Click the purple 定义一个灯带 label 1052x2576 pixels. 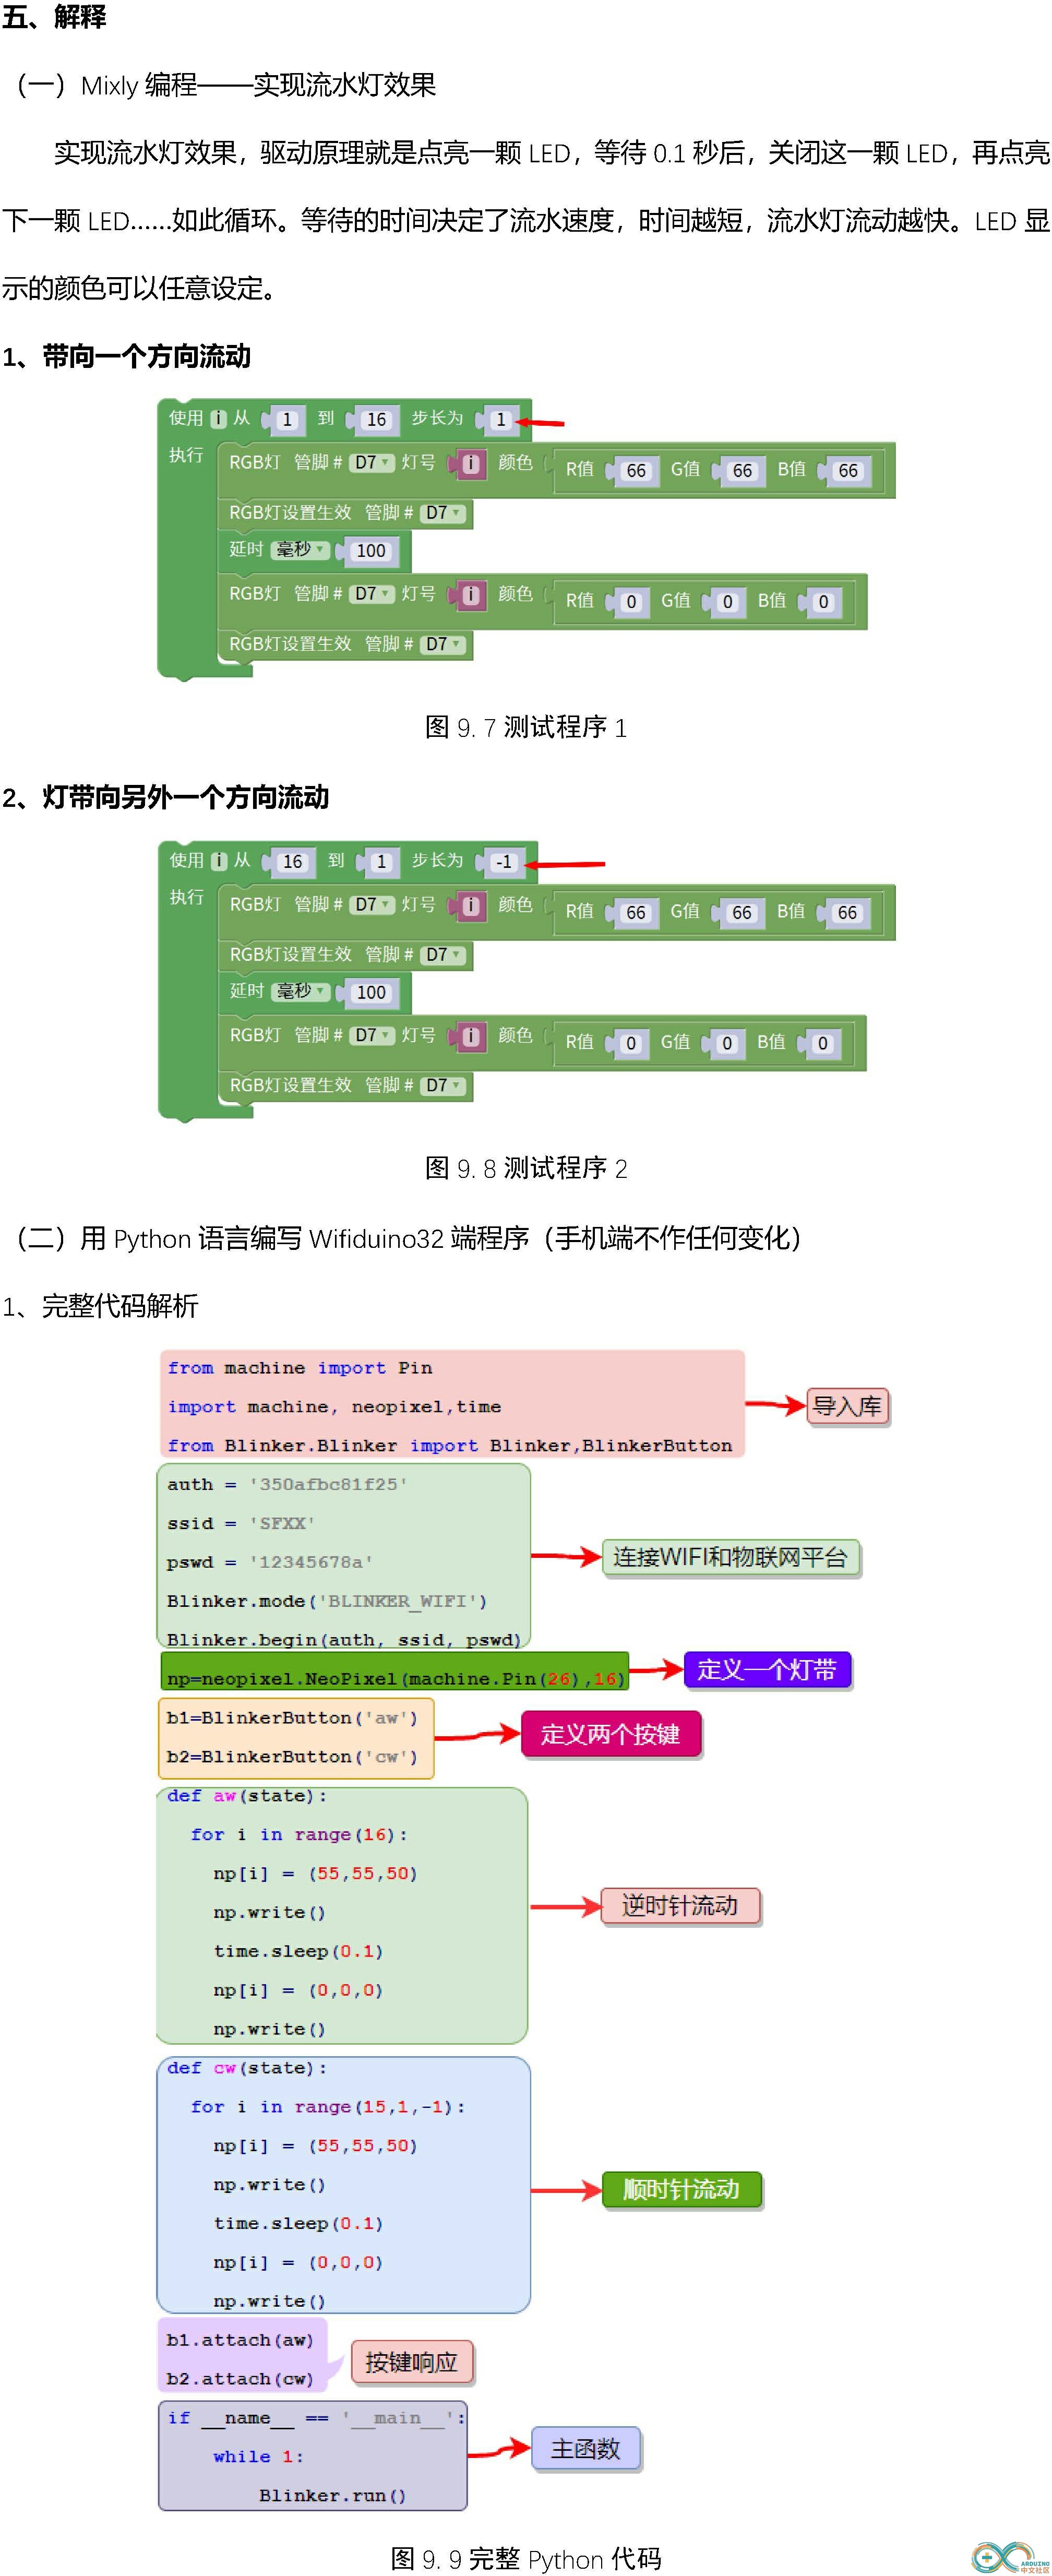767,1670
